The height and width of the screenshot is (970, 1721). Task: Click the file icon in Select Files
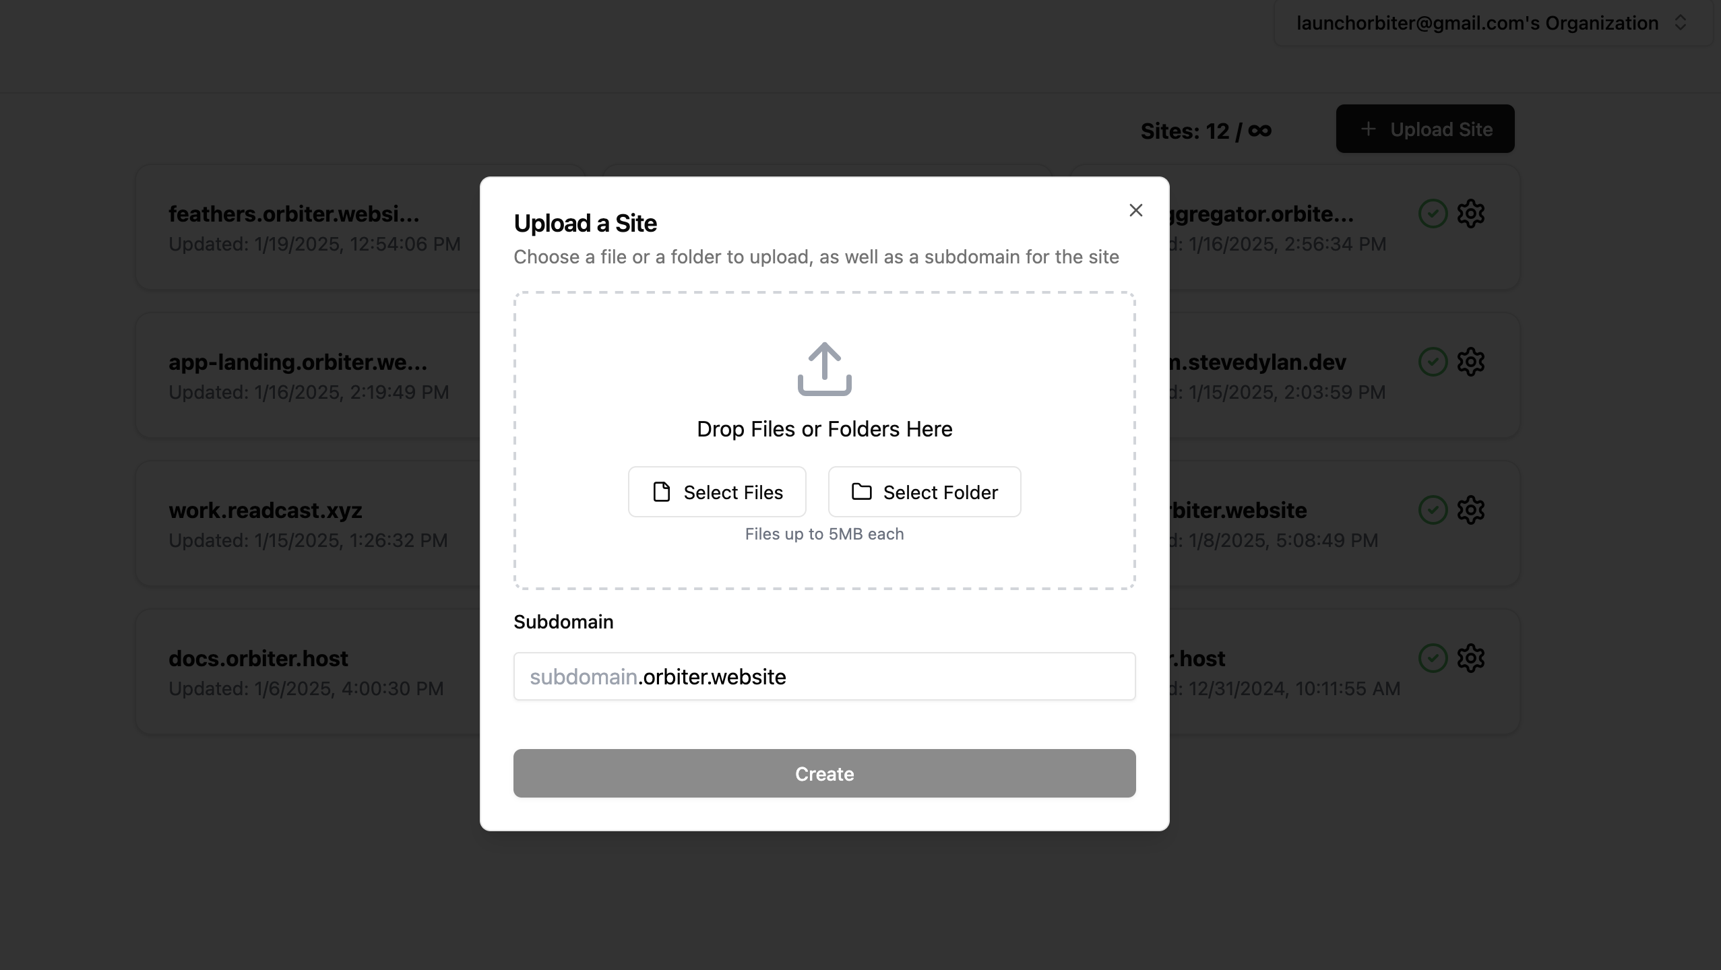point(662,492)
